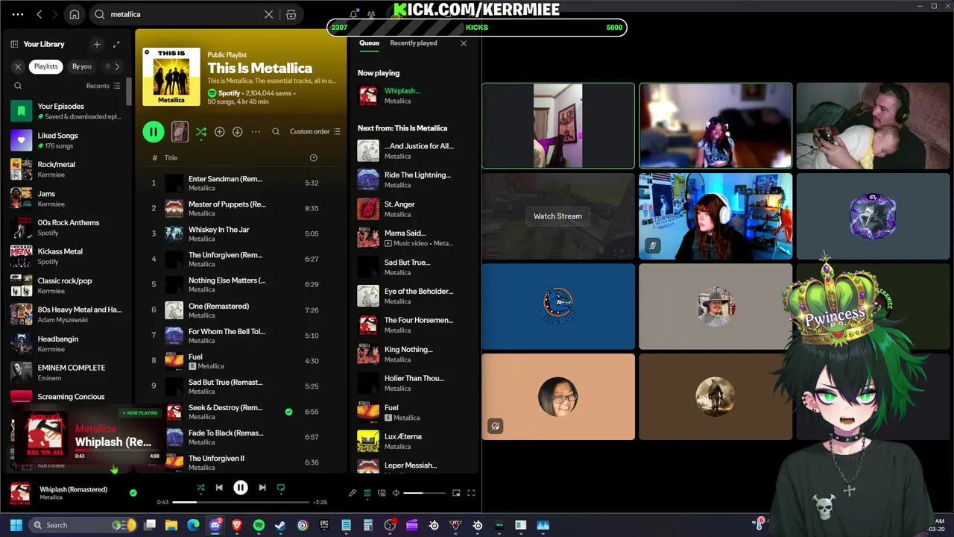Screen dimensions: 954x537
Task: Open the Browse icon in search bar
Action: (291, 14)
